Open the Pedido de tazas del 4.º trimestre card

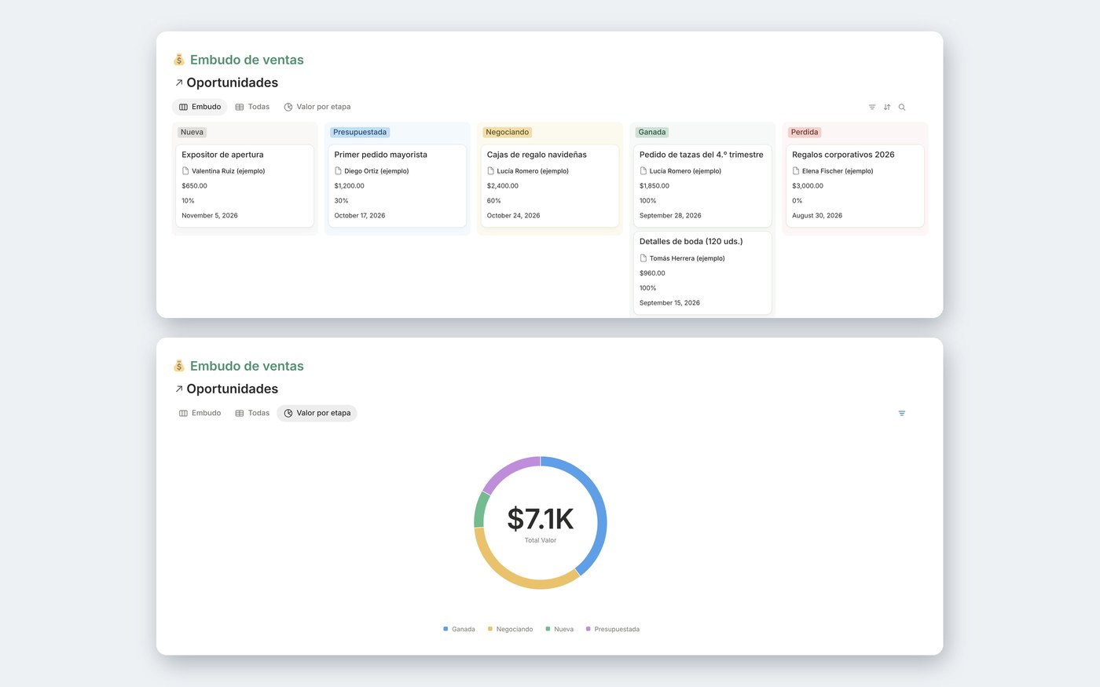click(x=702, y=186)
